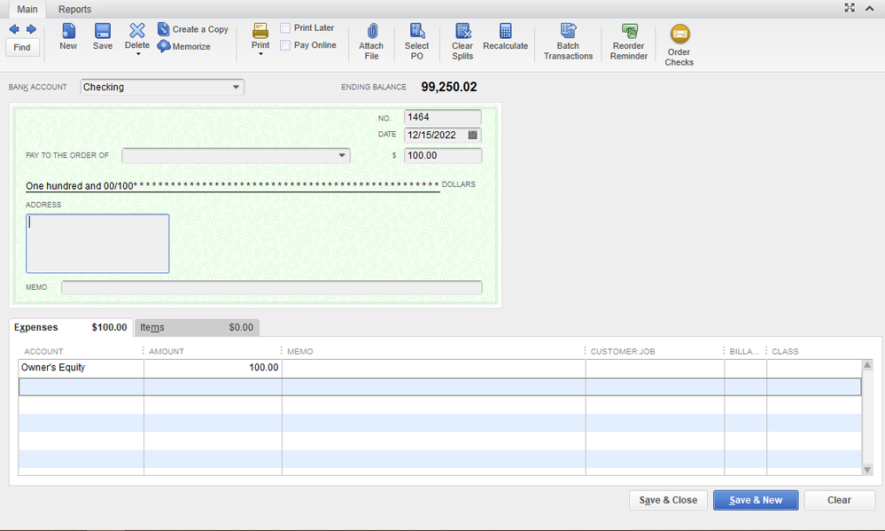Open Reorder Reminder
The image size is (885, 531).
point(629,42)
